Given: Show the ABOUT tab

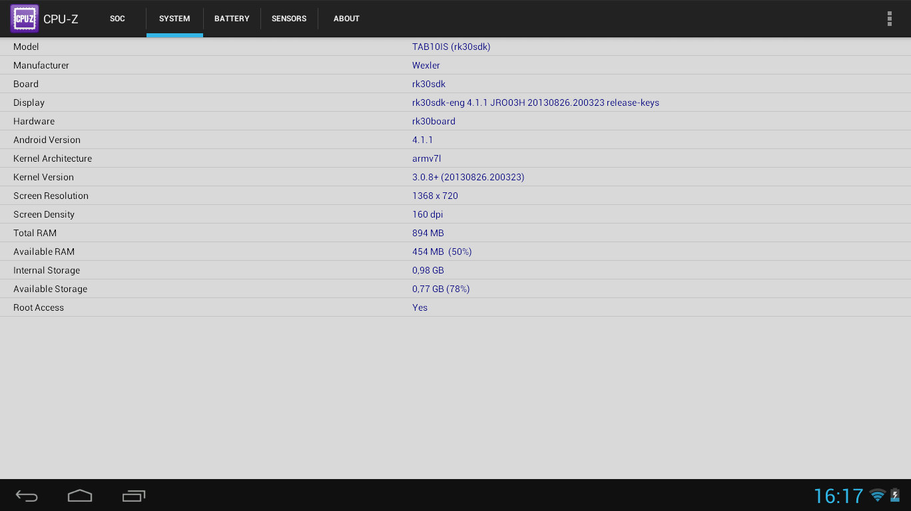Looking at the screenshot, I should pyautogui.click(x=346, y=19).
